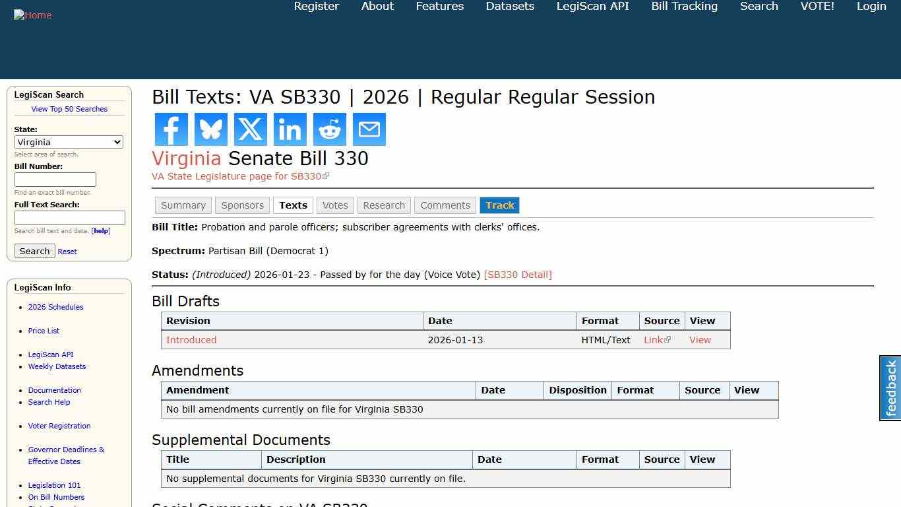901x507 pixels.
Task: Share the bill on X
Action: click(250, 129)
